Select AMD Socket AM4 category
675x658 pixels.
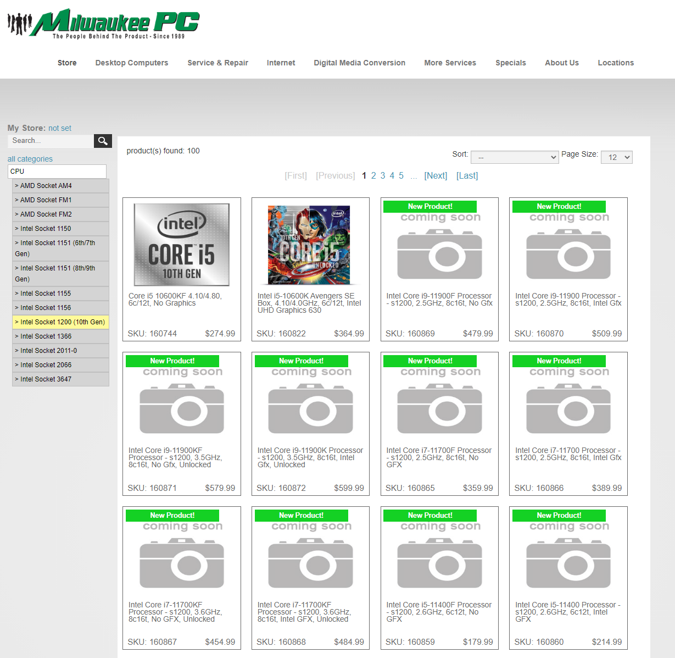coord(61,186)
